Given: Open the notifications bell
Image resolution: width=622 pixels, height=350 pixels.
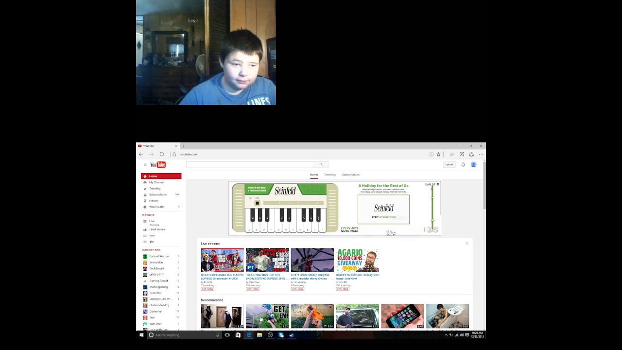Looking at the screenshot, I should click(463, 165).
